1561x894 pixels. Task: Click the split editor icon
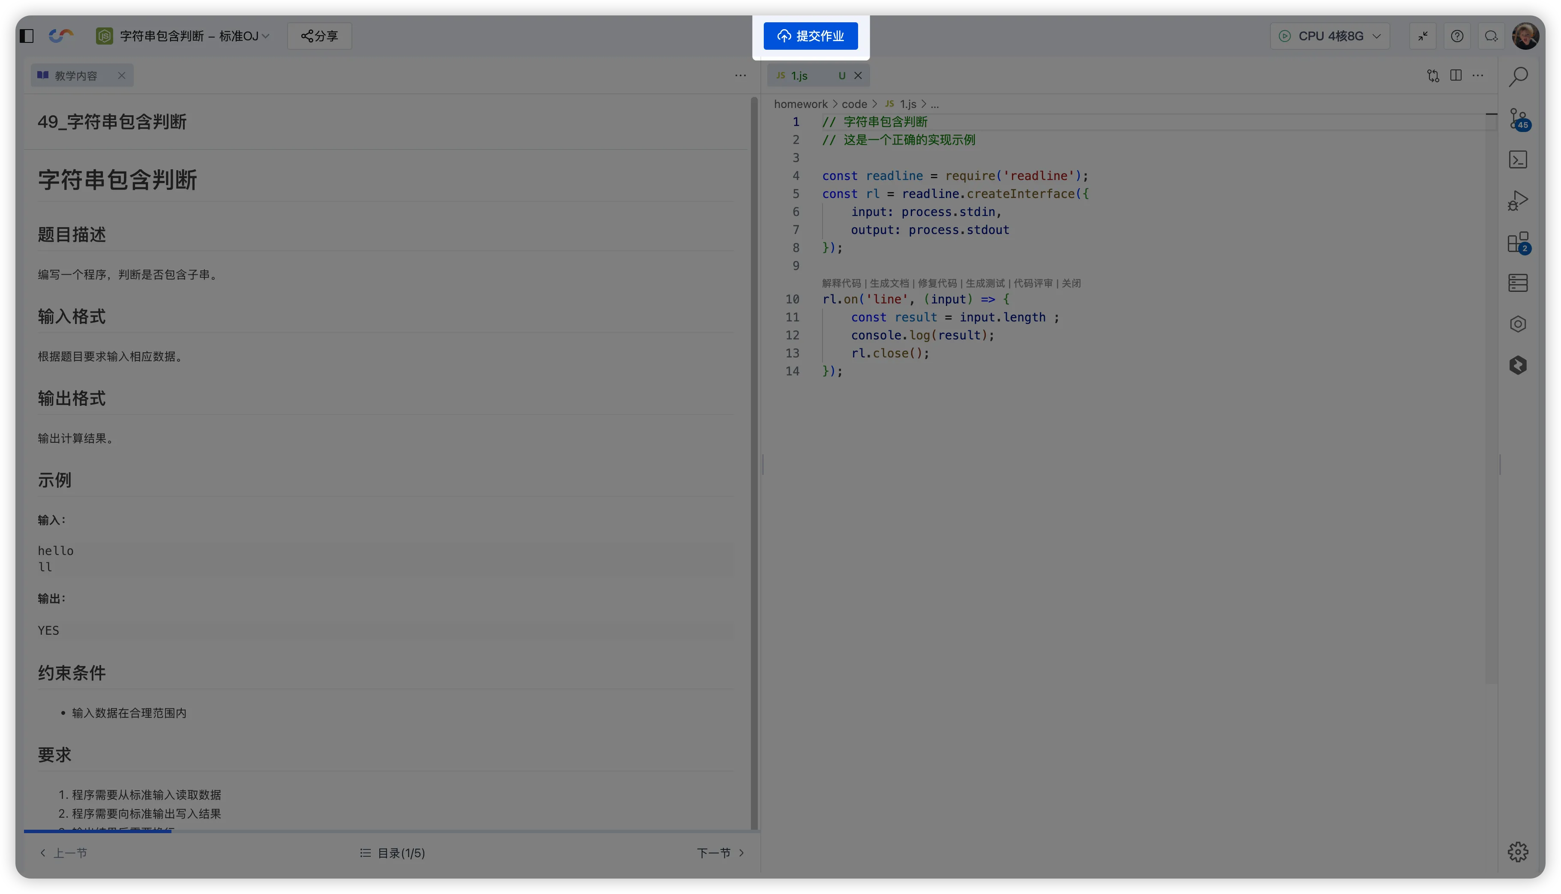click(1456, 75)
